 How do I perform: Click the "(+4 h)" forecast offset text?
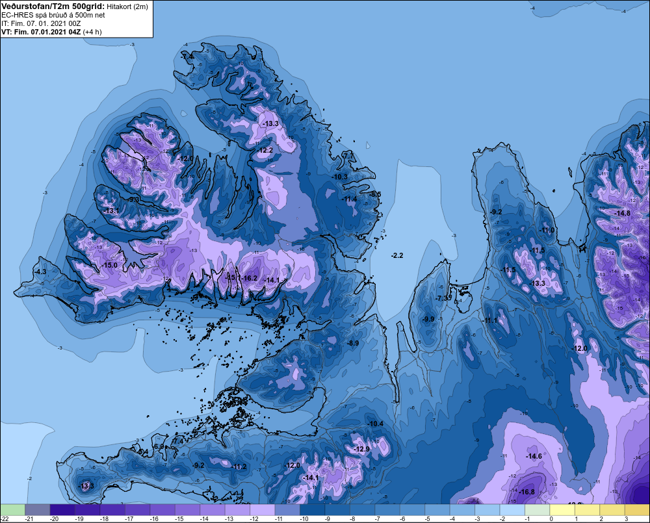[92, 32]
